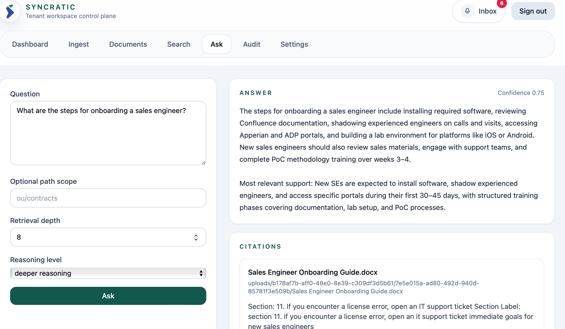This screenshot has width=565, height=329.
Task: Open the Settings tab
Action: click(294, 44)
